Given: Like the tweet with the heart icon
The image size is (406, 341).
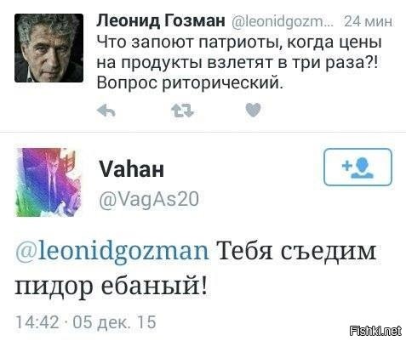Looking at the screenshot, I should point(253,110).
